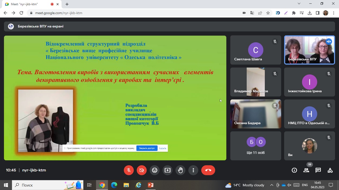Turn on the camera

142,170
